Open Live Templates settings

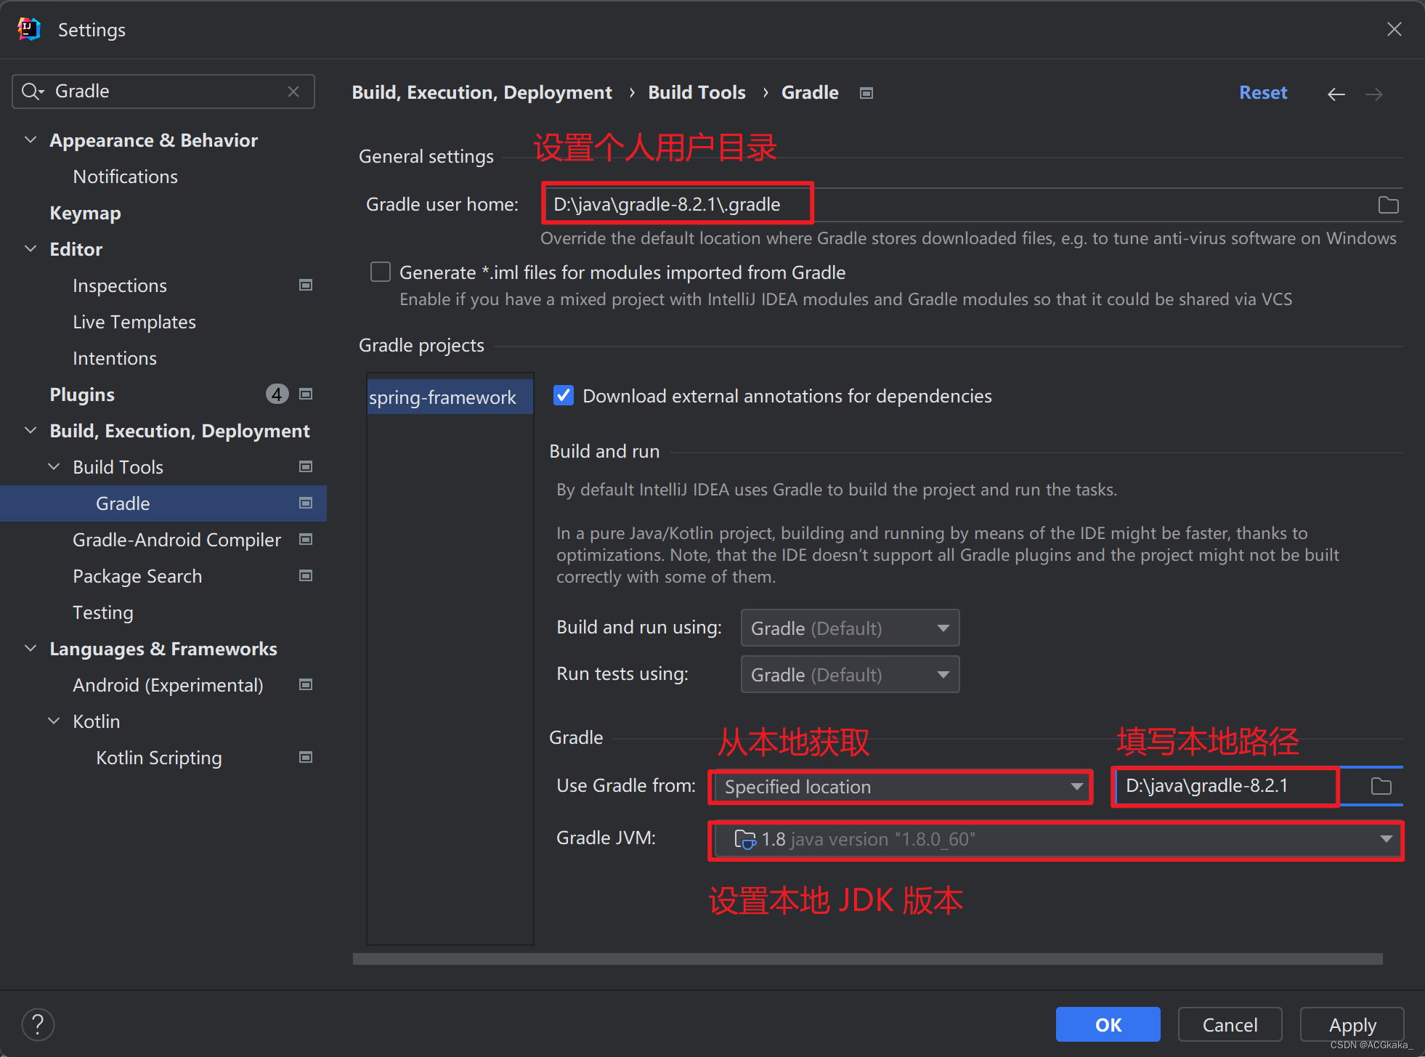(x=134, y=322)
